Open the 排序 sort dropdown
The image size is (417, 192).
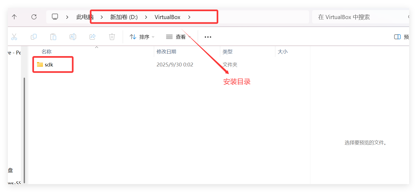click(142, 37)
